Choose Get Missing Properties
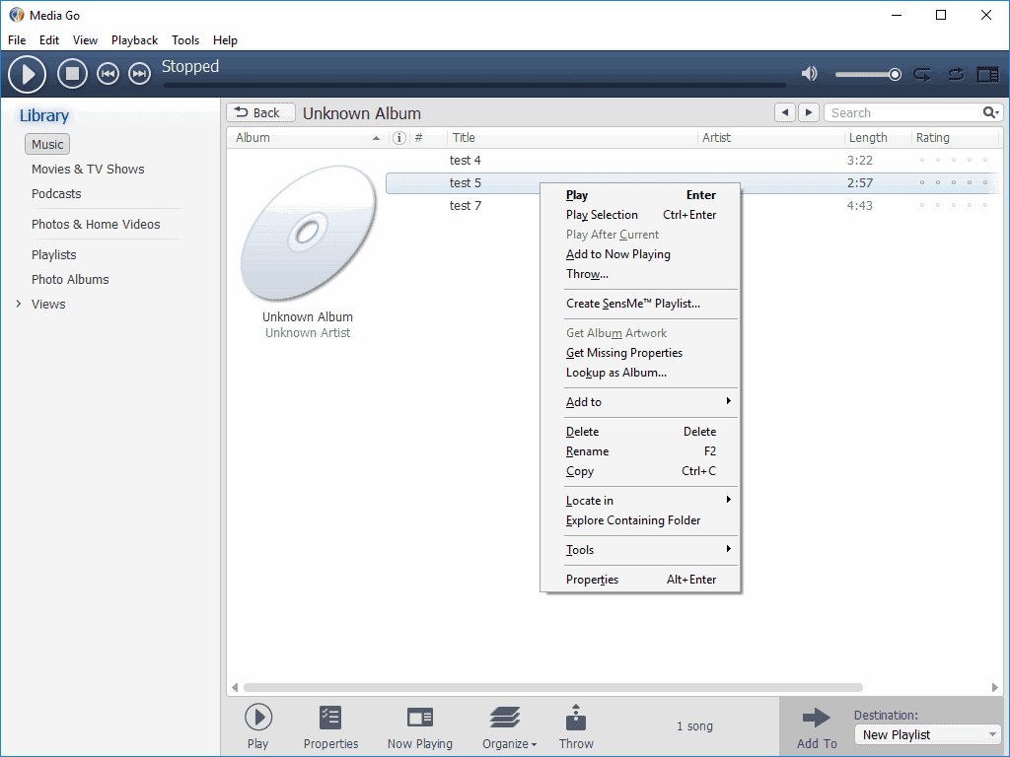The width and height of the screenshot is (1010, 757). point(641,353)
